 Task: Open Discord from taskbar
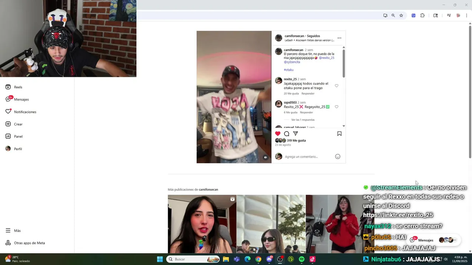(269, 259)
